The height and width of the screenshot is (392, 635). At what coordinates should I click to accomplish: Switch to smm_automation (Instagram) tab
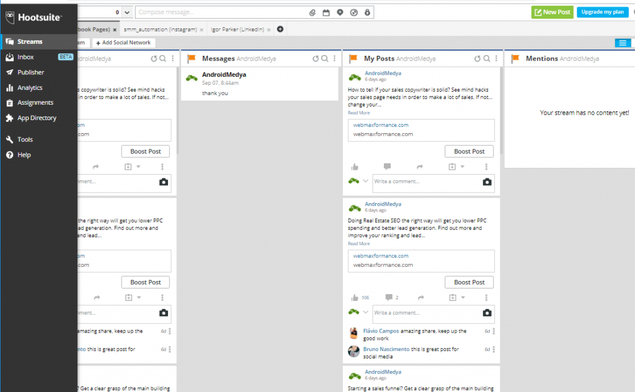click(161, 30)
